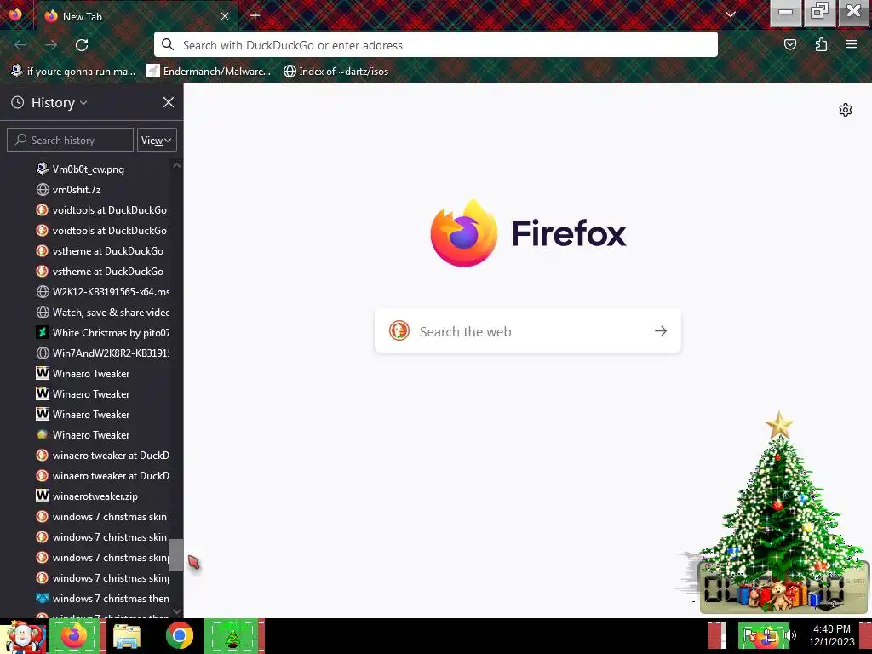Select the New Tab tab

coord(137,16)
